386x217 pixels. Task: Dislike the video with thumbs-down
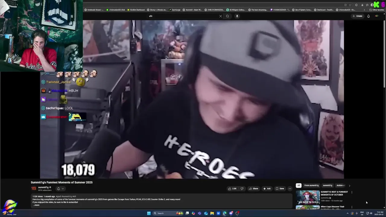click(x=242, y=189)
